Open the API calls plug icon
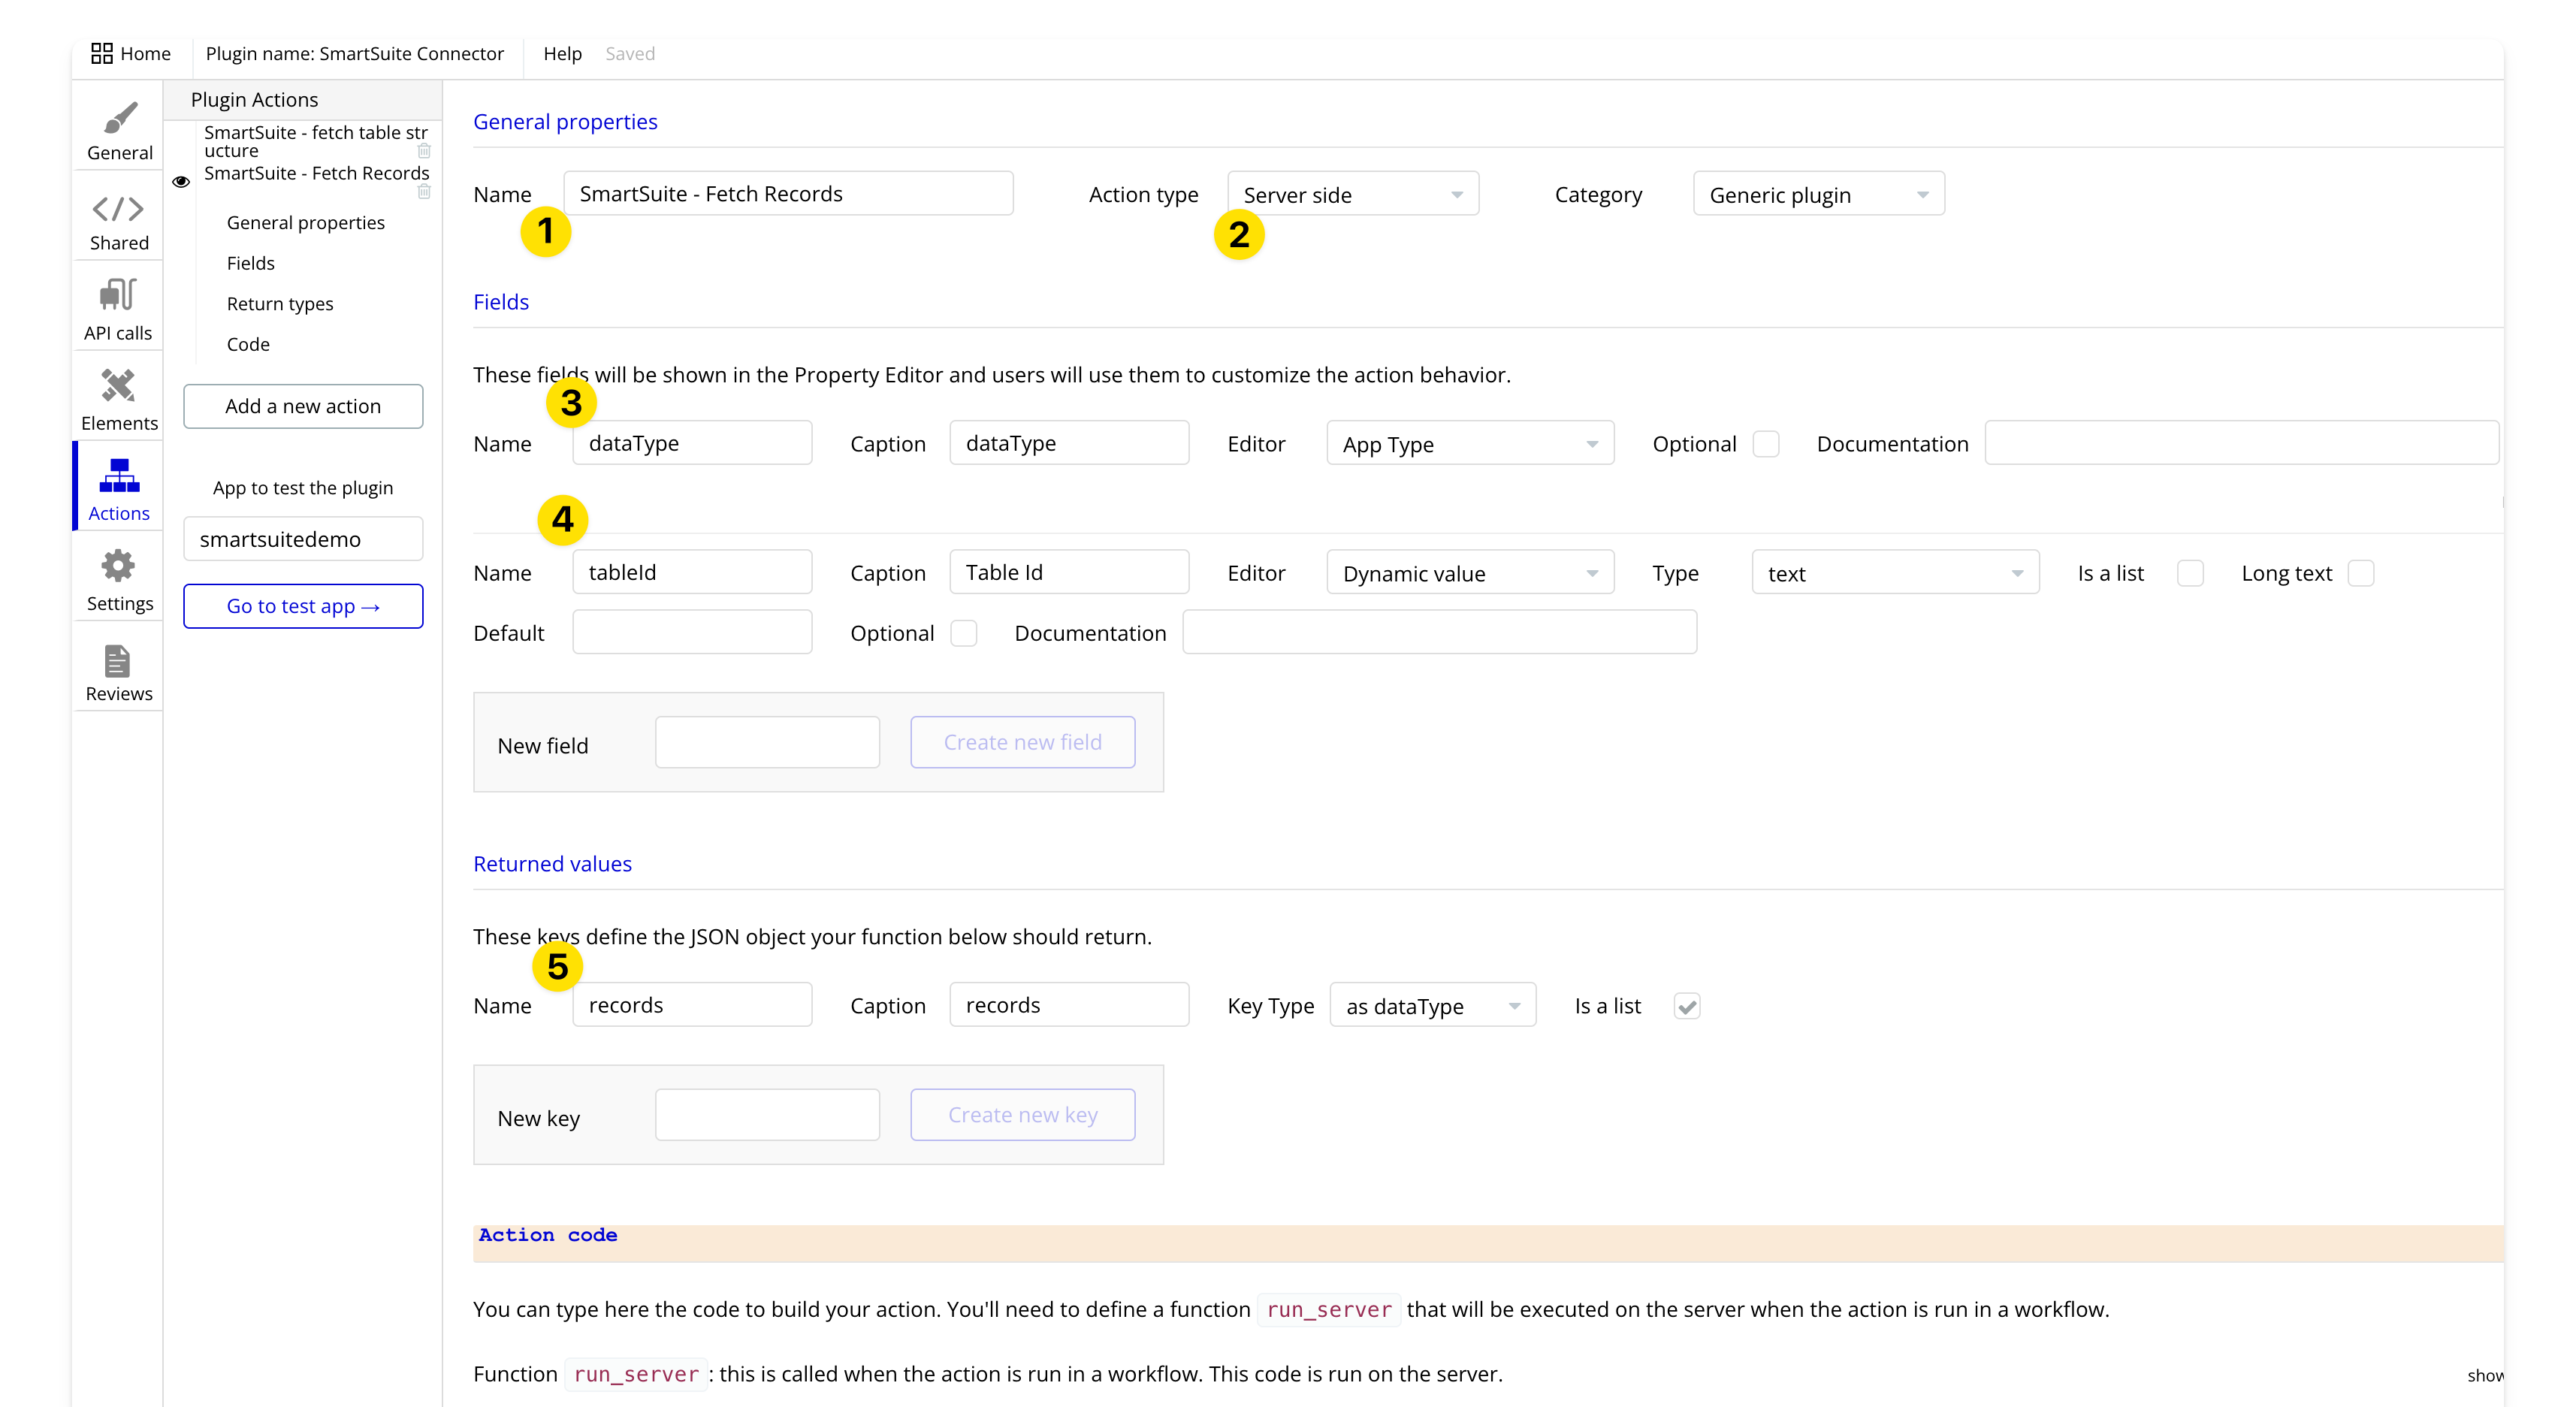This screenshot has width=2576, height=1407. (x=118, y=295)
